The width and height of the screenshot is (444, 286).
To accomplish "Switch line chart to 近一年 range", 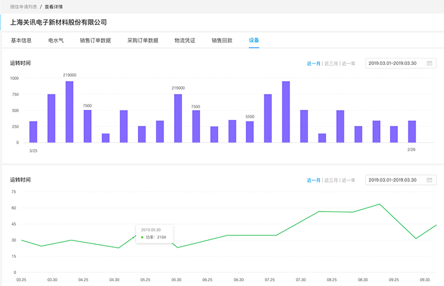I will pyautogui.click(x=349, y=180).
